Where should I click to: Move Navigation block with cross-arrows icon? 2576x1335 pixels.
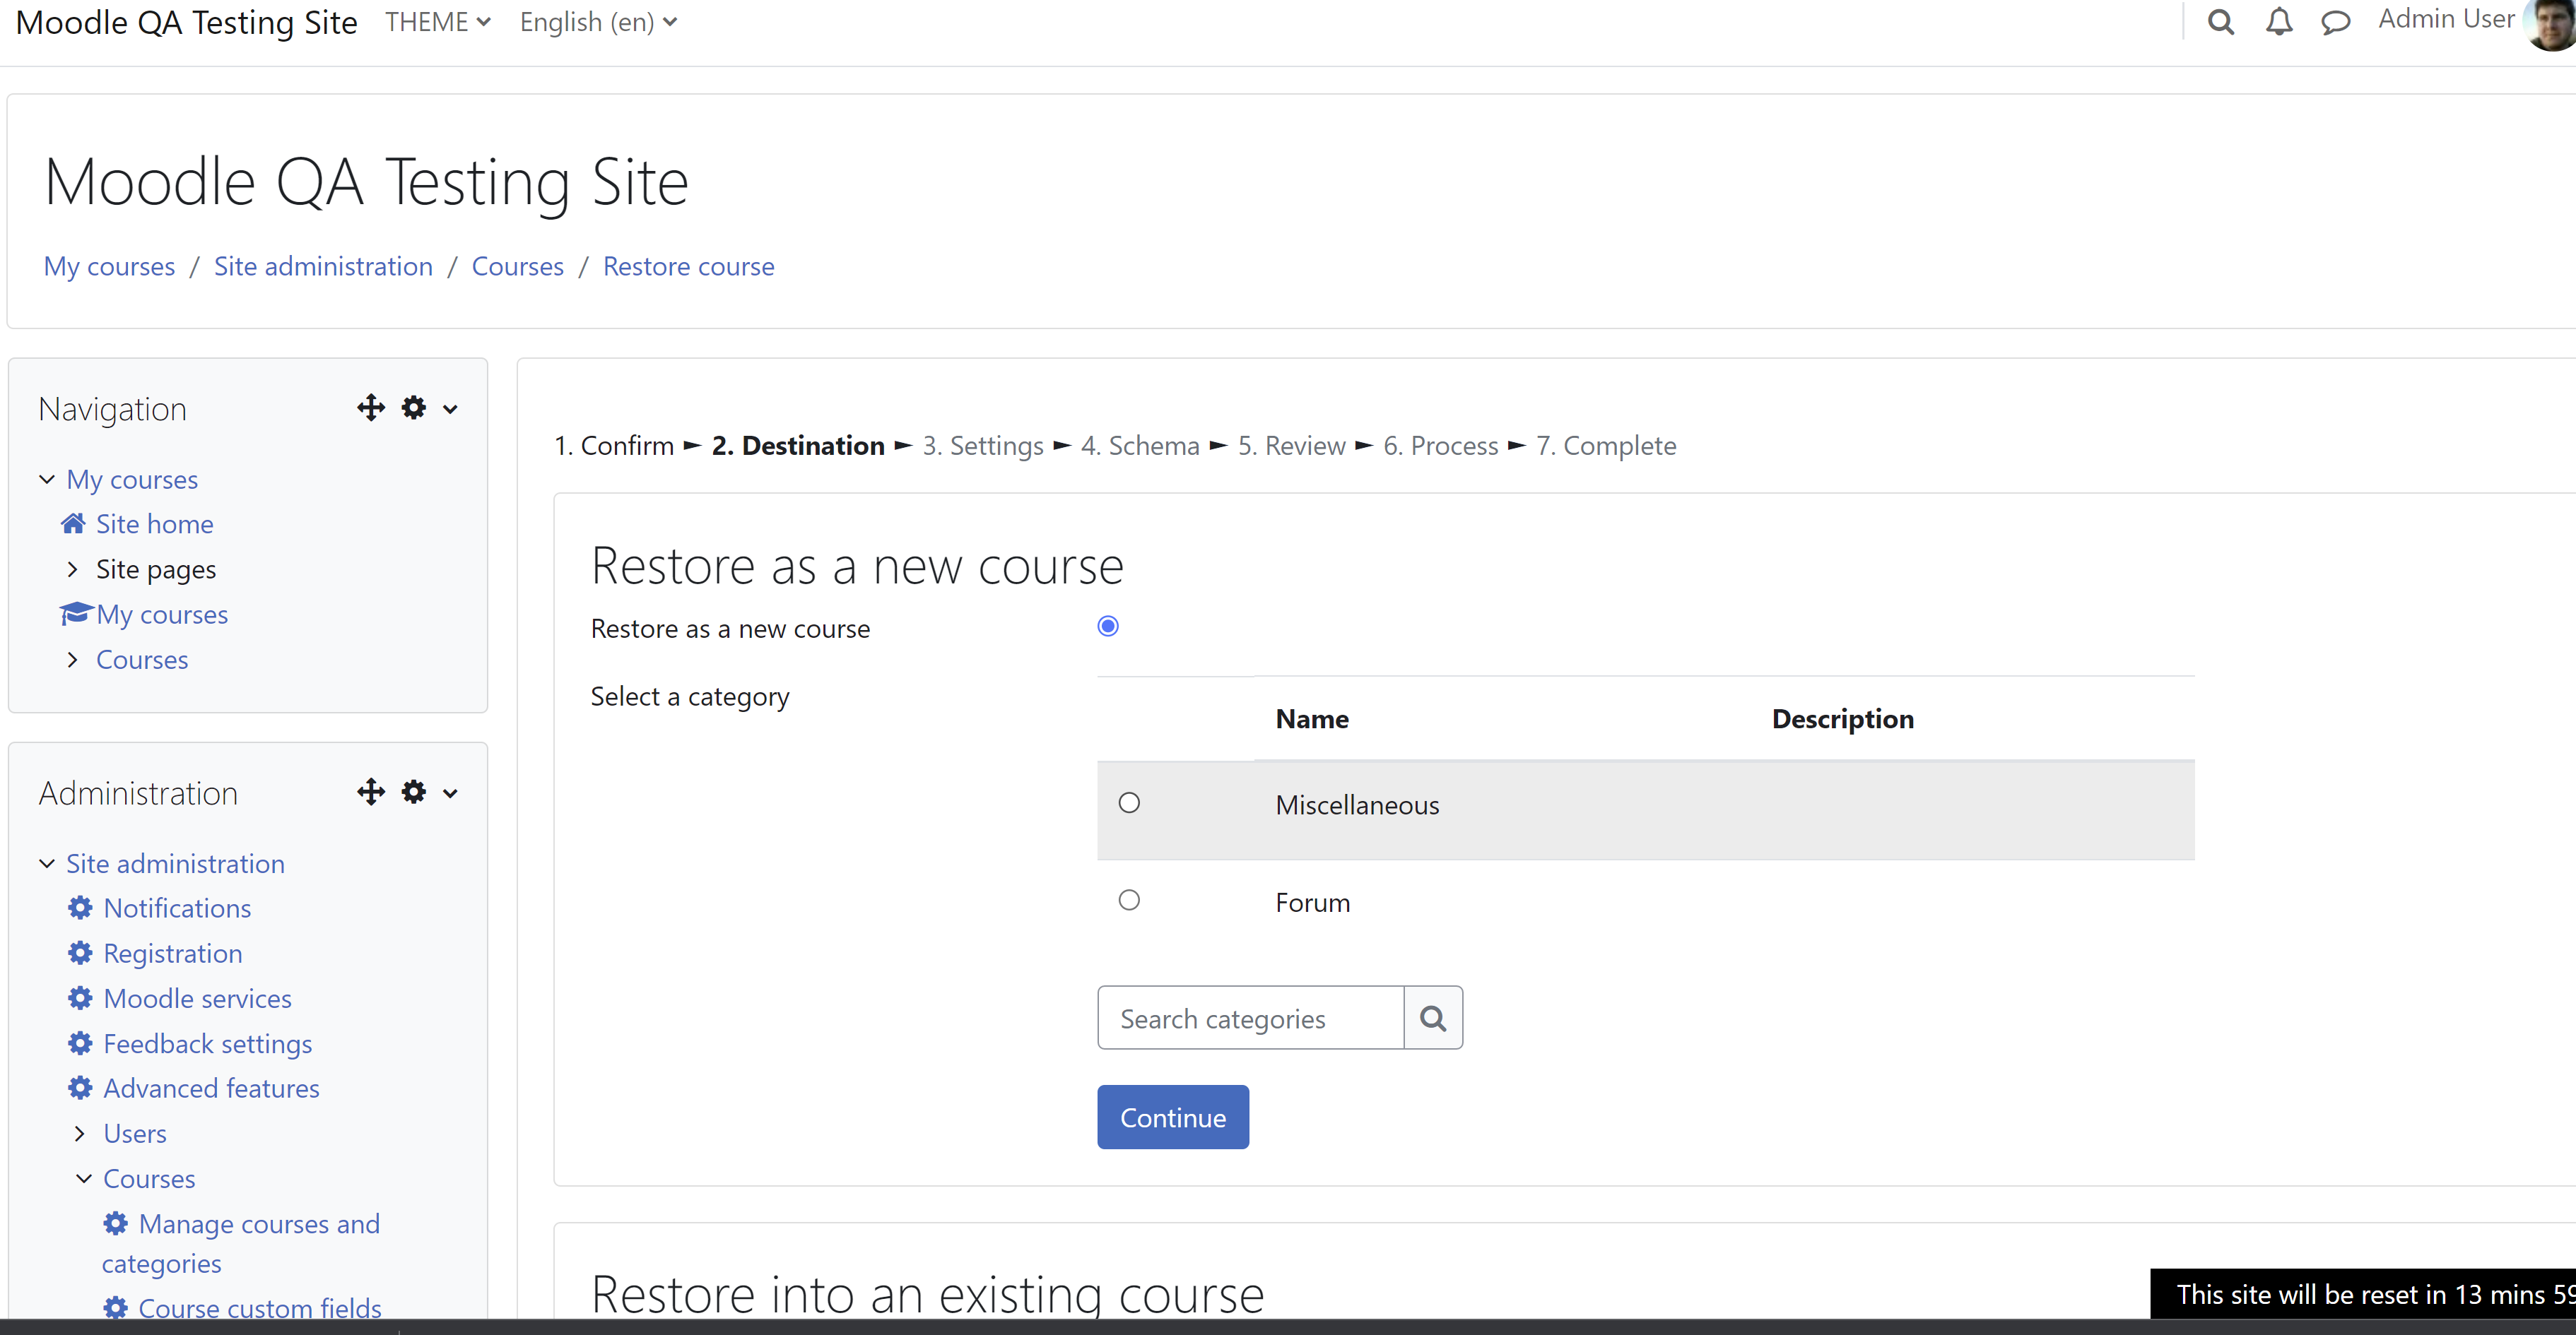pos(371,408)
